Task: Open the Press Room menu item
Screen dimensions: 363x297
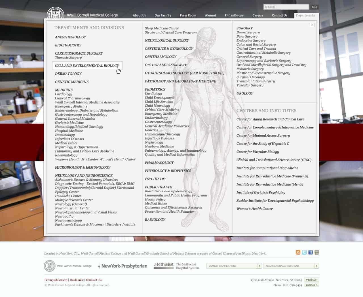Action: point(188,15)
